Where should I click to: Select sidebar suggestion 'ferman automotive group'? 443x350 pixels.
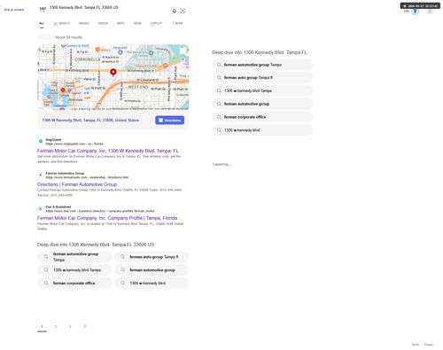click(262, 104)
